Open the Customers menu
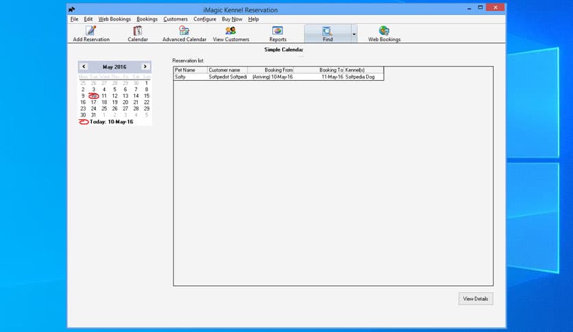This screenshot has width=573, height=332. 175,19
